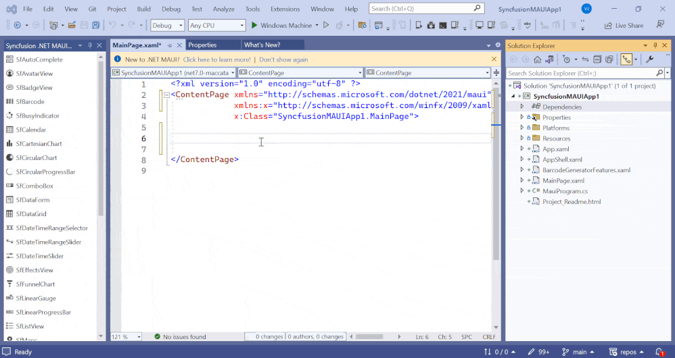The width and height of the screenshot is (675, 358).
Task: Open the Analyze menu
Action: click(223, 9)
